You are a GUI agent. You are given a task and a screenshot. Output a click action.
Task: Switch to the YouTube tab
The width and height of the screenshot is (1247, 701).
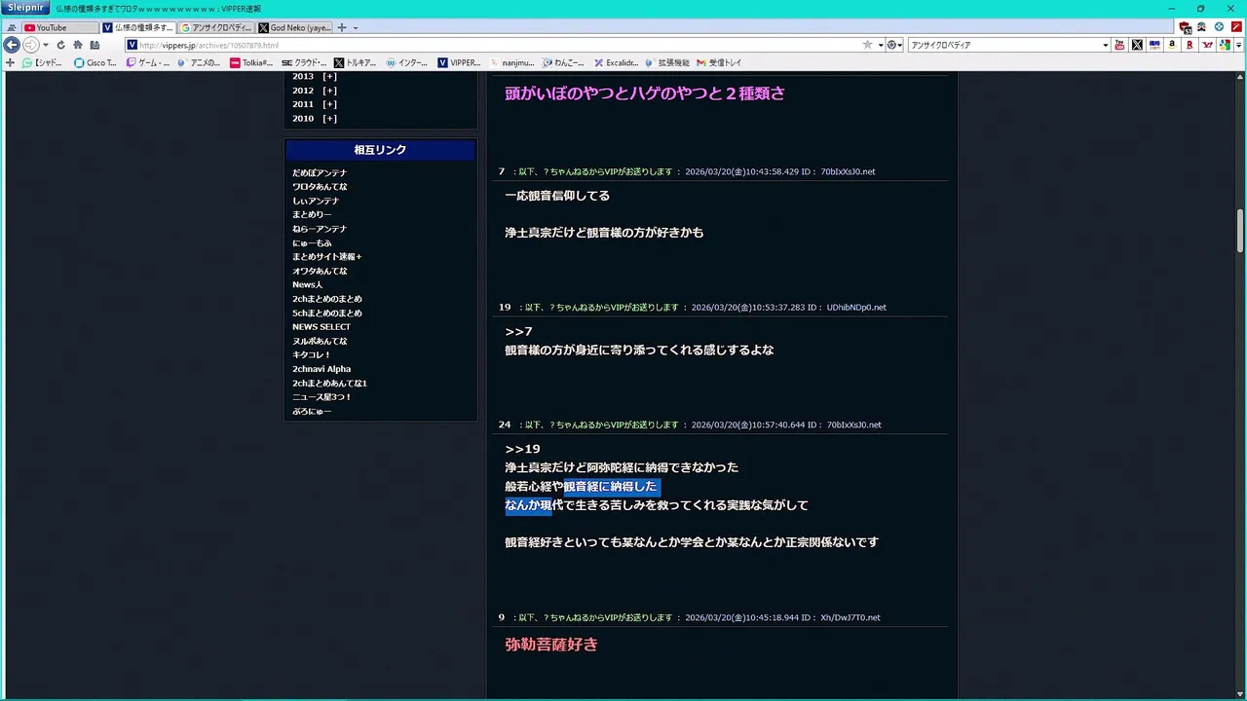(58, 27)
